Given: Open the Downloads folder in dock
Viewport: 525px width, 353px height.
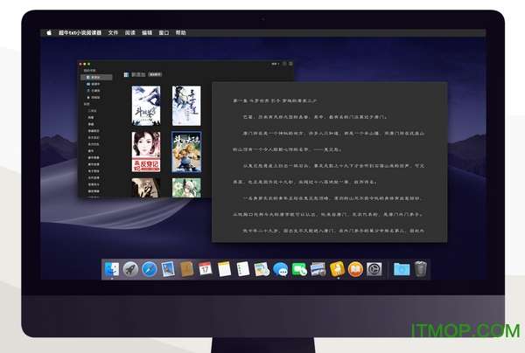Looking at the screenshot, I should [x=402, y=270].
